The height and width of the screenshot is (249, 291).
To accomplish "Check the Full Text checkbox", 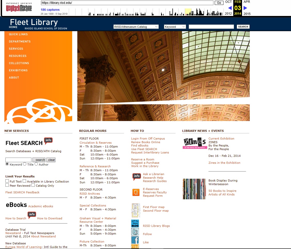I will (7, 181).
